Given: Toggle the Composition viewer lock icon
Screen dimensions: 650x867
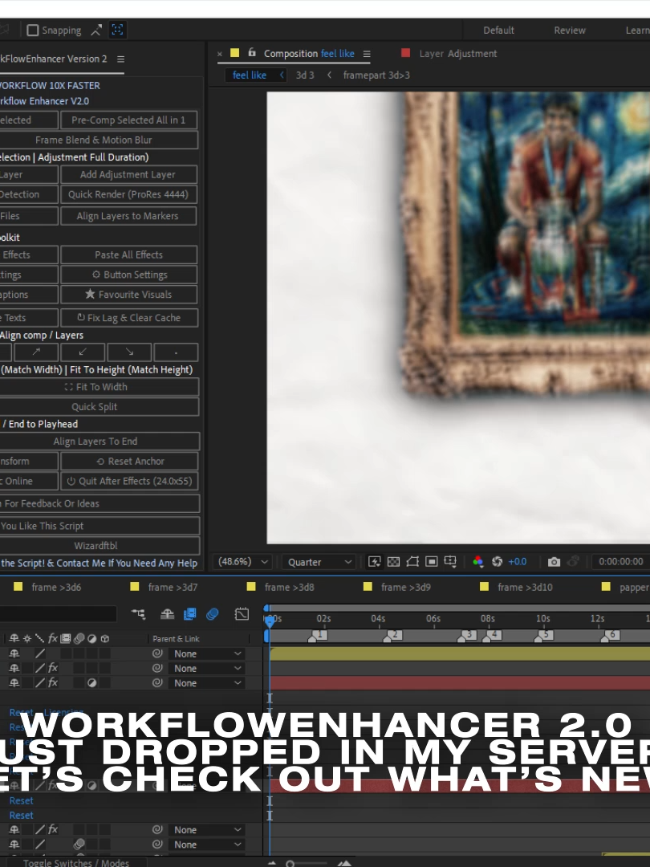Looking at the screenshot, I should tap(252, 52).
